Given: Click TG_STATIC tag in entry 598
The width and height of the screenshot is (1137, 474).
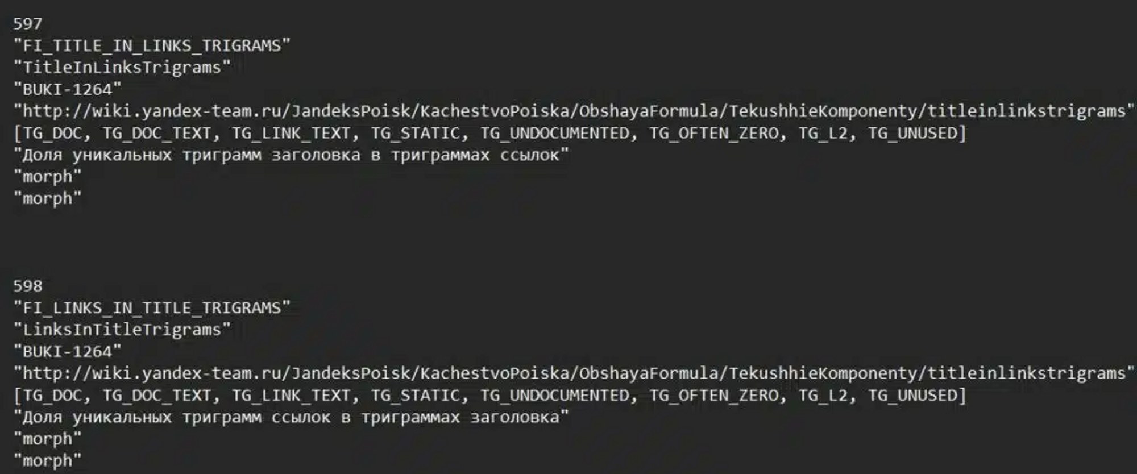Looking at the screenshot, I should 416,396.
